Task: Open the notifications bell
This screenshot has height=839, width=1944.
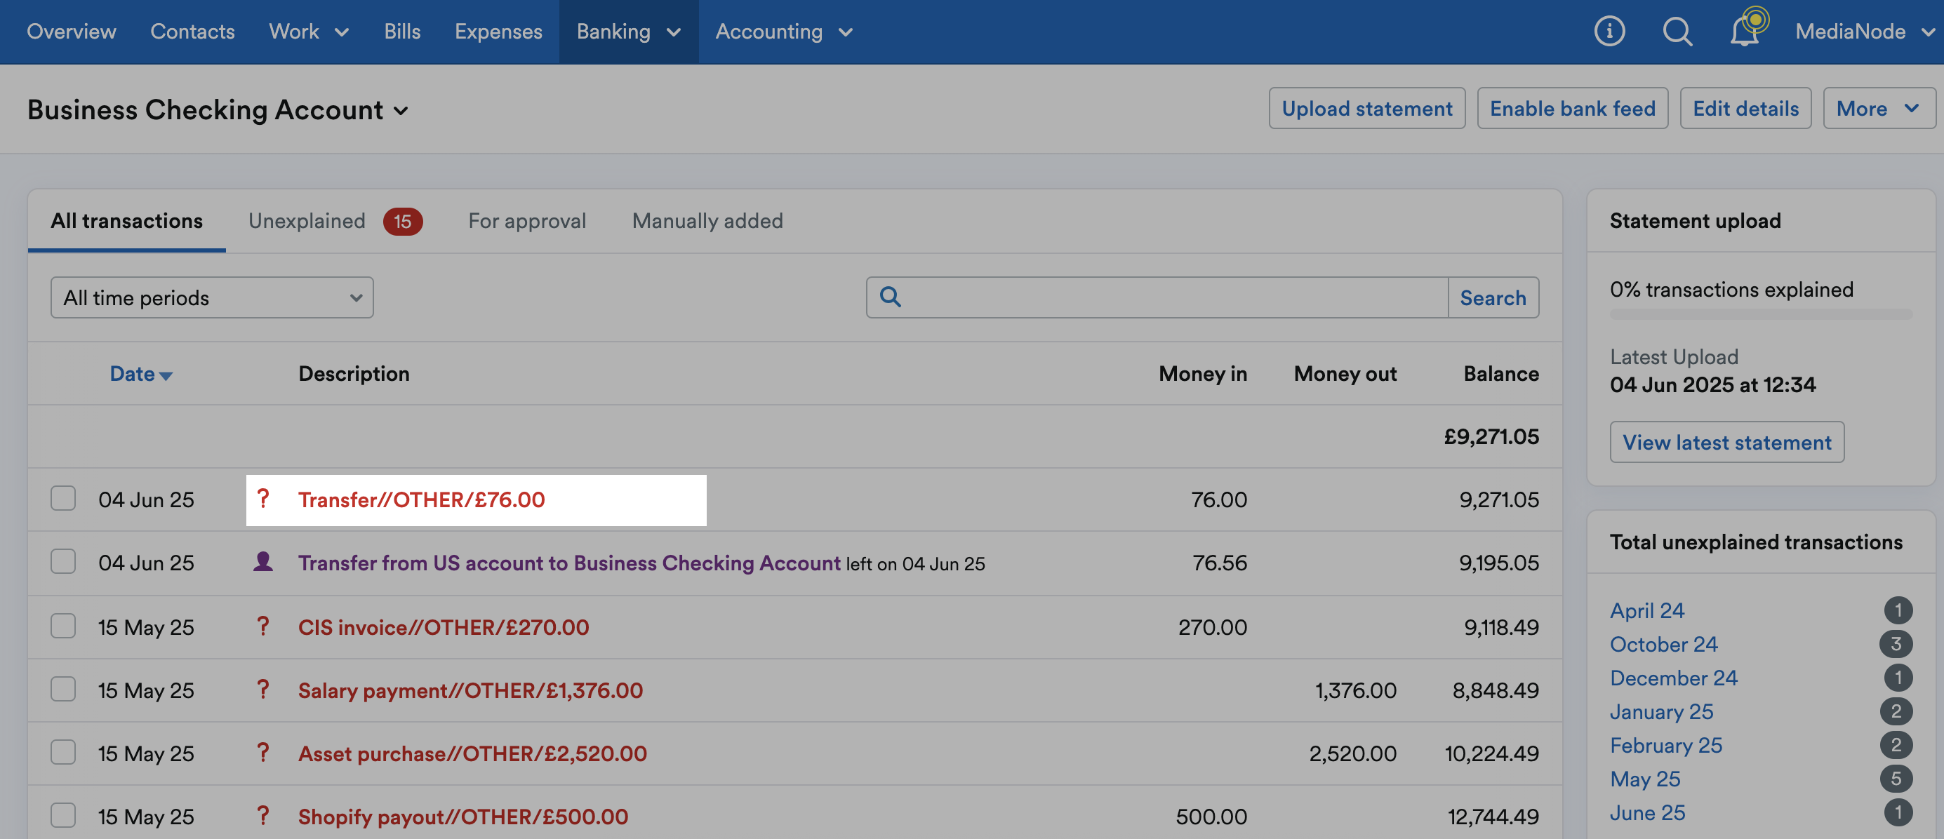Action: click(x=1746, y=31)
